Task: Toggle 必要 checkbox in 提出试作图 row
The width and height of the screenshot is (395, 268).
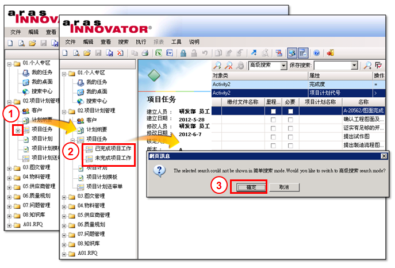Action: coord(290,137)
